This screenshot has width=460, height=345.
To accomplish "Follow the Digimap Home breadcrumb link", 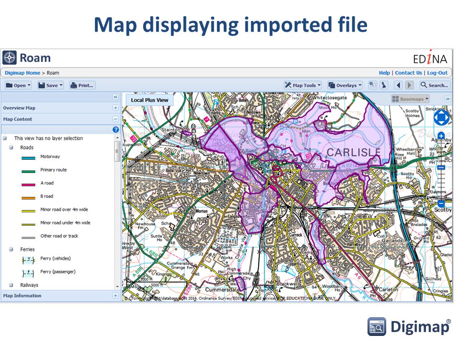I will point(23,73).
